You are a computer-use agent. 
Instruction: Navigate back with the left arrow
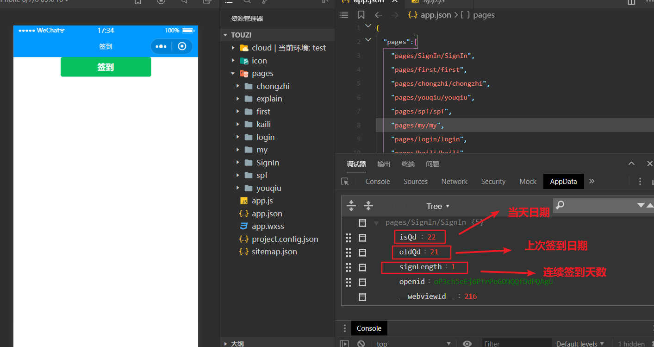(379, 15)
